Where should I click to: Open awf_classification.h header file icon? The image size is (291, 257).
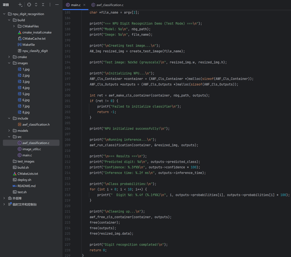(x=20, y=124)
